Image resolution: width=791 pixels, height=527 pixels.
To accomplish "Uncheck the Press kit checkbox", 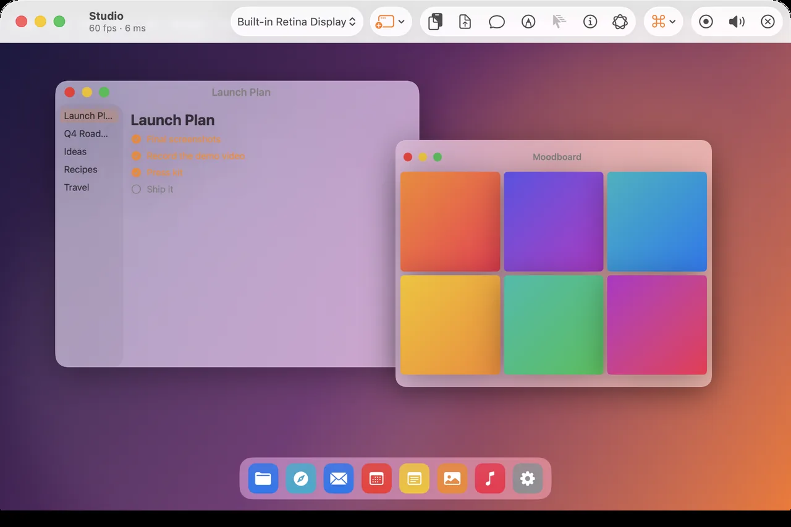I will pos(137,172).
